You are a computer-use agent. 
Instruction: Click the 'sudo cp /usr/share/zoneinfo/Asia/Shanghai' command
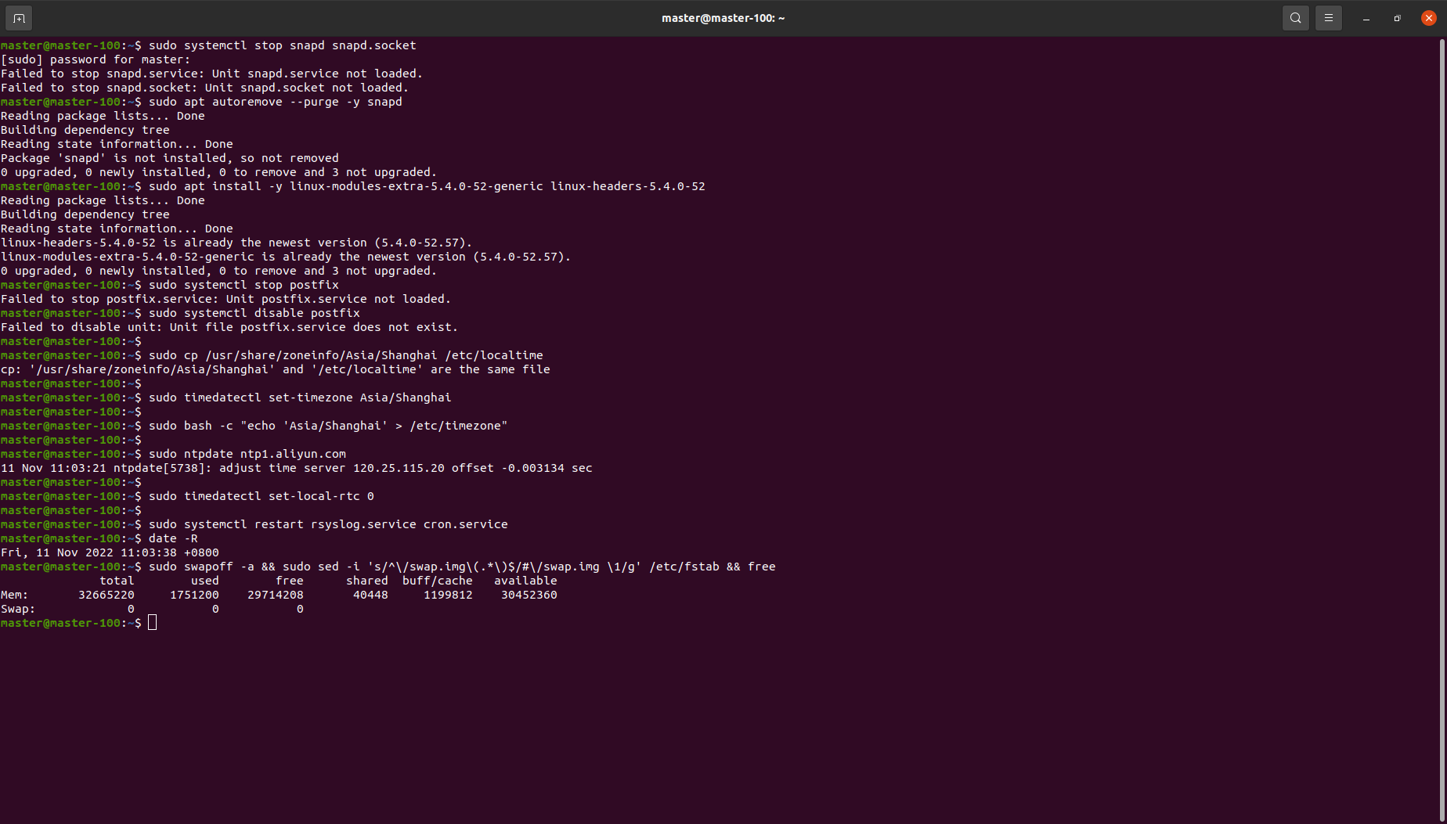pos(345,355)
